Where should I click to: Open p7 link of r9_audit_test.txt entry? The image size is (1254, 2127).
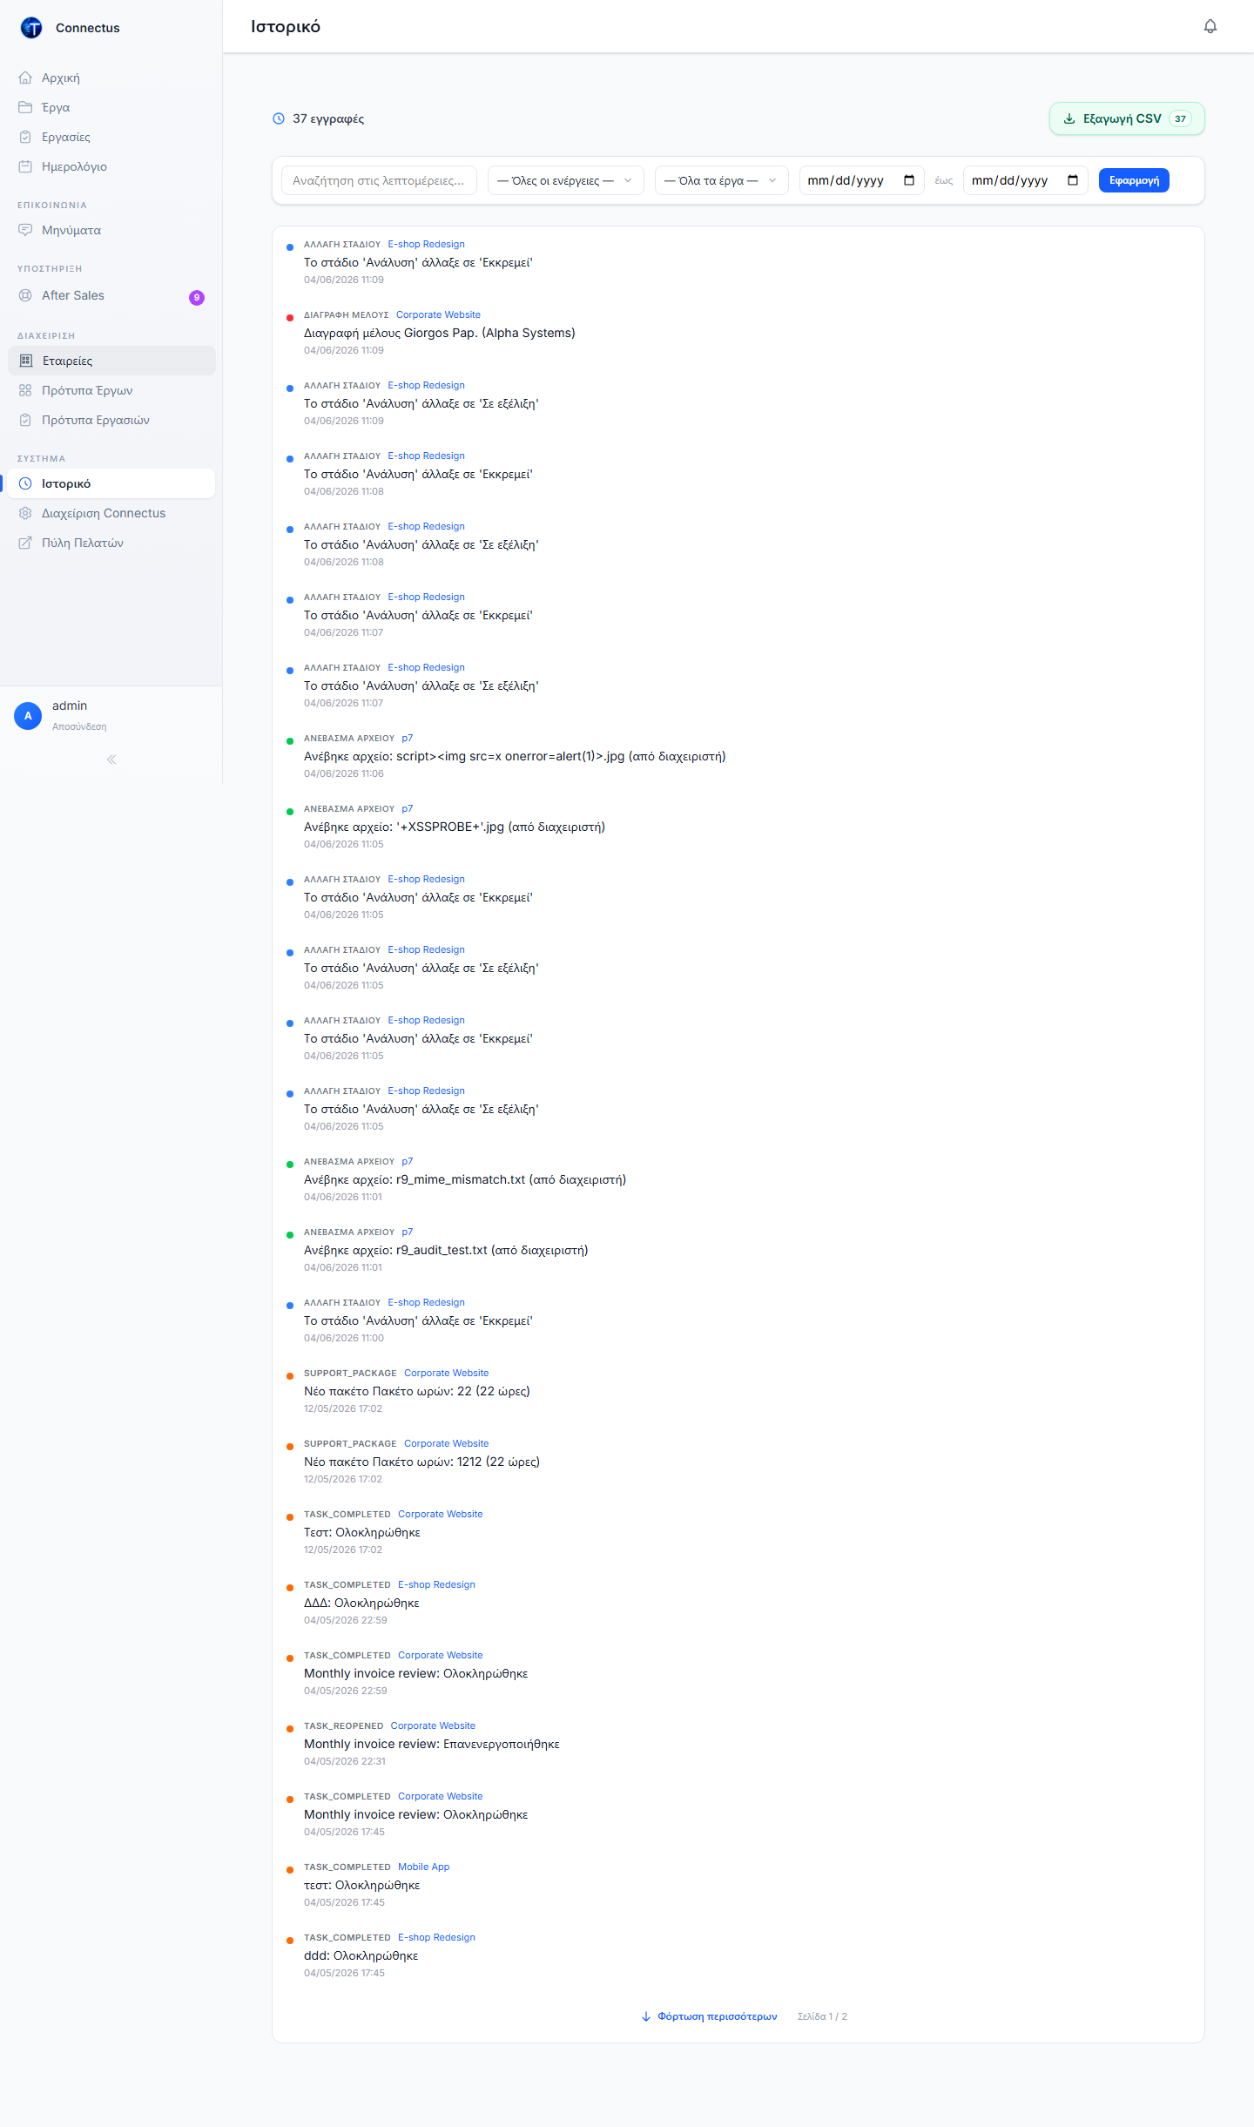click(408, 1232)
